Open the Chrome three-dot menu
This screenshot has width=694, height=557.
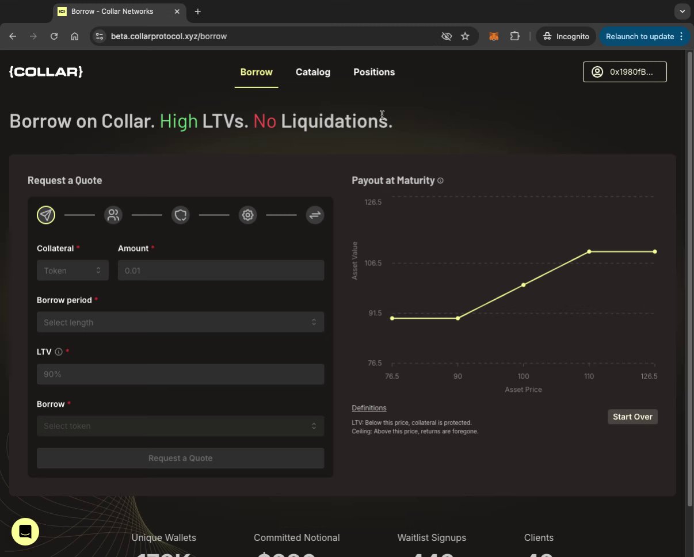681,36
